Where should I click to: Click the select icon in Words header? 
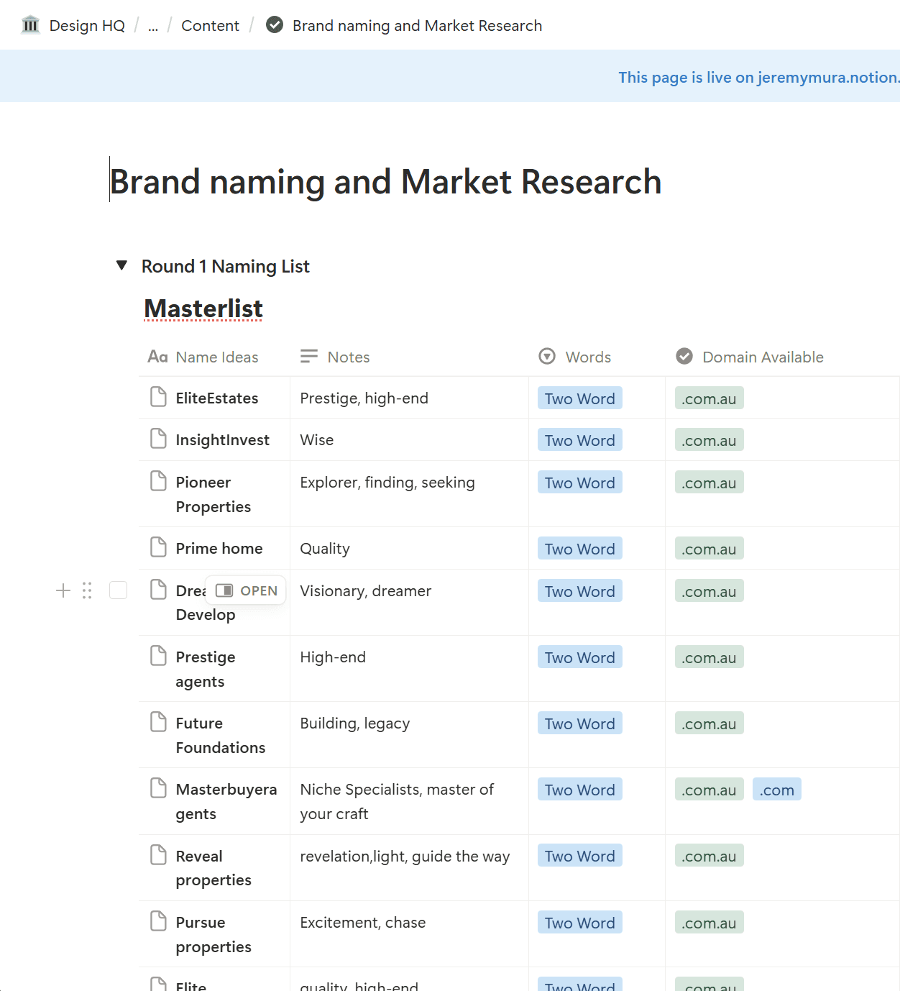pyautogui.click(x=547, y=357)
